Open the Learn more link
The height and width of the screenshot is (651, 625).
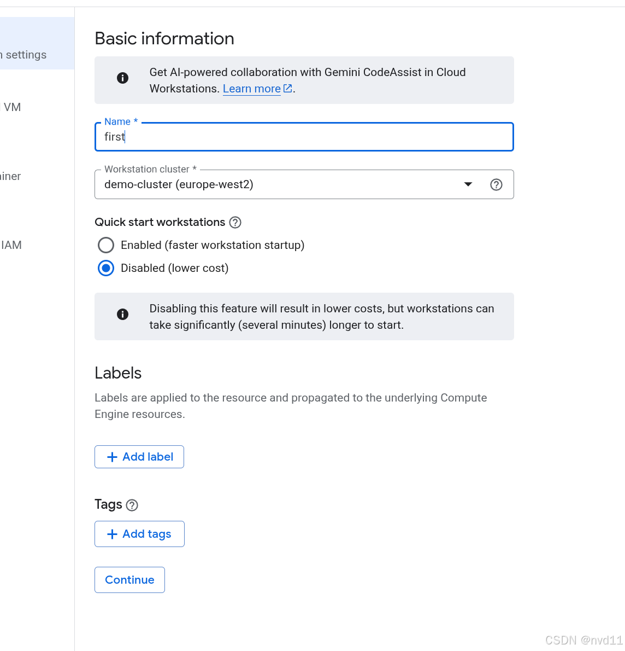click(x=251, y=89)
